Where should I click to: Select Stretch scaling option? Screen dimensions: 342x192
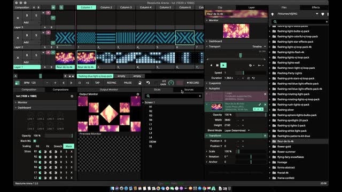coord(58,146)
